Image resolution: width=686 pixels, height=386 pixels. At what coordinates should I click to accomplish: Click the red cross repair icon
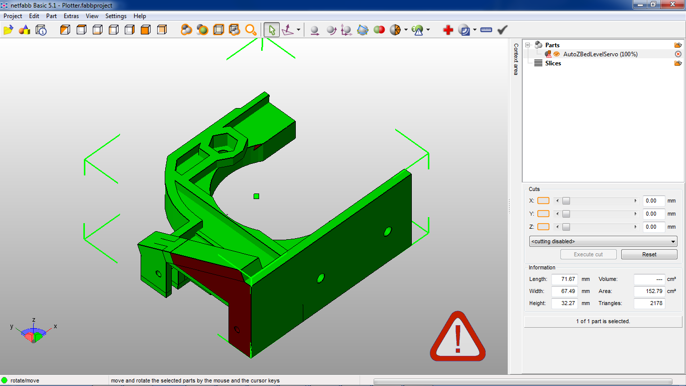tap(448, 30)
